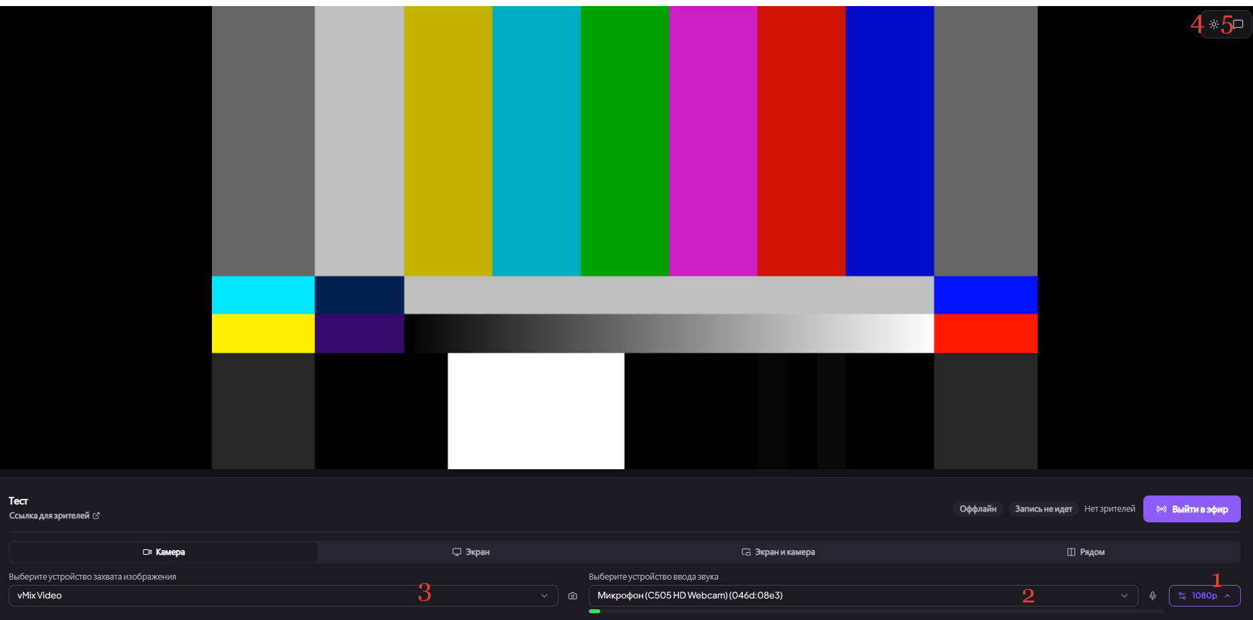
Task: Open the Микрофон (C505 HD Webcam) dropdown
Action: point(863,596)
